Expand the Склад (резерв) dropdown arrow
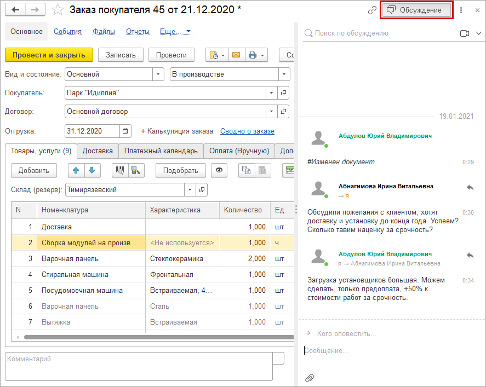 (190, 190)
